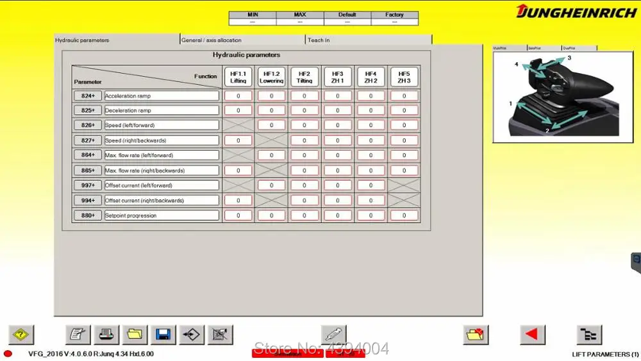Click Speed (right/backwards) value for HF3 ZH1
This screenshot has width=641, height=361.
click(338, 140)
